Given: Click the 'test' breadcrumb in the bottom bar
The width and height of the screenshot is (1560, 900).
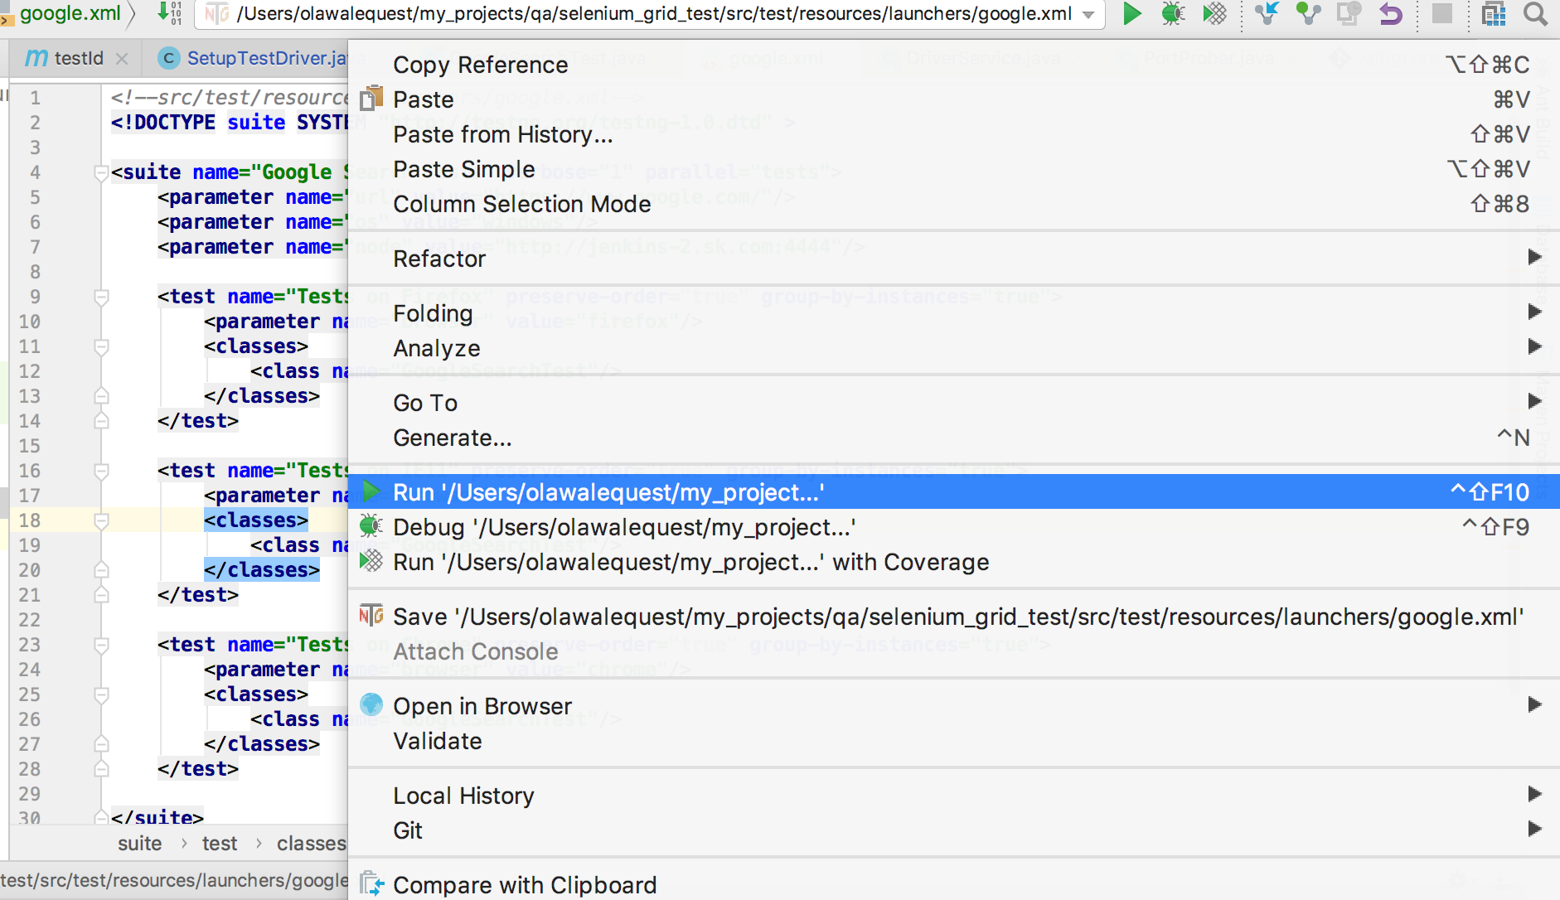Looking at the screenshot, I should (220, 844).
